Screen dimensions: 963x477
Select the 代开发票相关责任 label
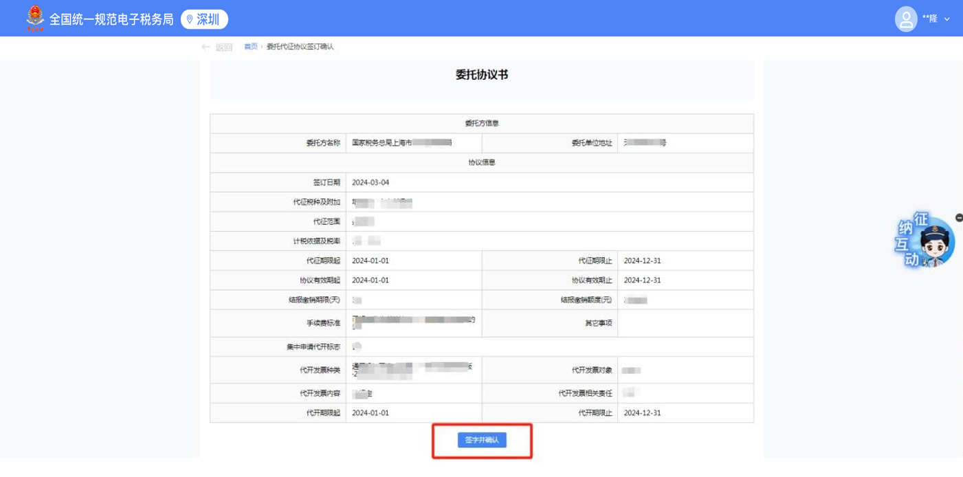click(585, 394)
